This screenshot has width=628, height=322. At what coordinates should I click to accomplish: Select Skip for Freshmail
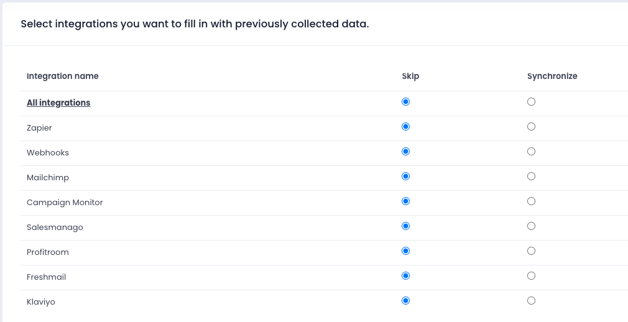(406, 275)
